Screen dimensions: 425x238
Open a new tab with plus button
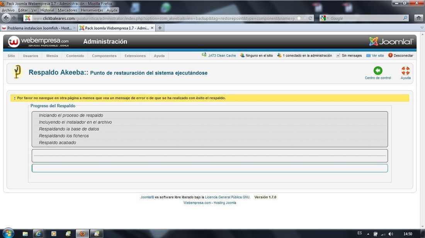160,28
